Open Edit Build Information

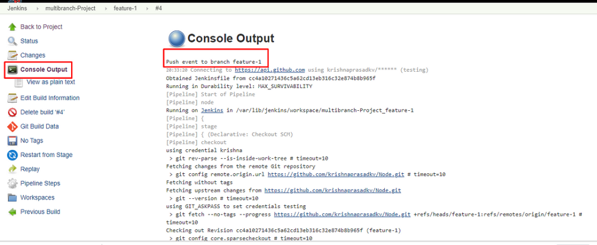pos(50,98)
